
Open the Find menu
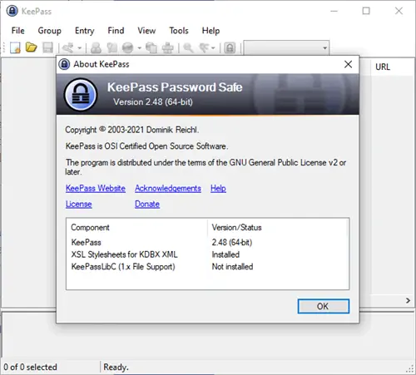116,31
